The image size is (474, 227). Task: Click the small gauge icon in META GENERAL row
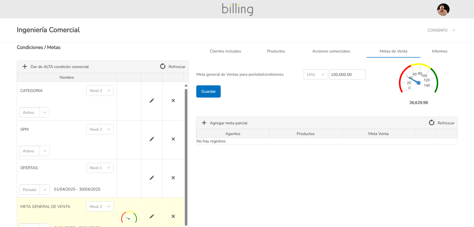pos(129,217)
